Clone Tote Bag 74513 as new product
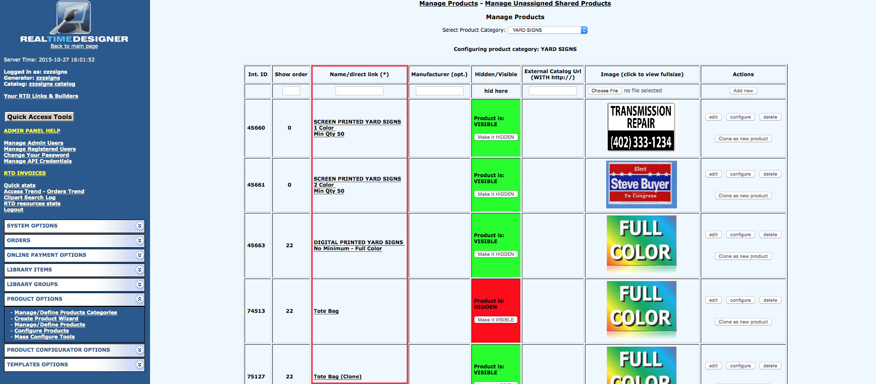Image resolution: width=876 pixels, height=384 pixels. (x=743, y=322)
